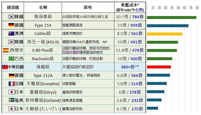Click the Korean flag in the 張保皐級 row

[x=11, y=17]
